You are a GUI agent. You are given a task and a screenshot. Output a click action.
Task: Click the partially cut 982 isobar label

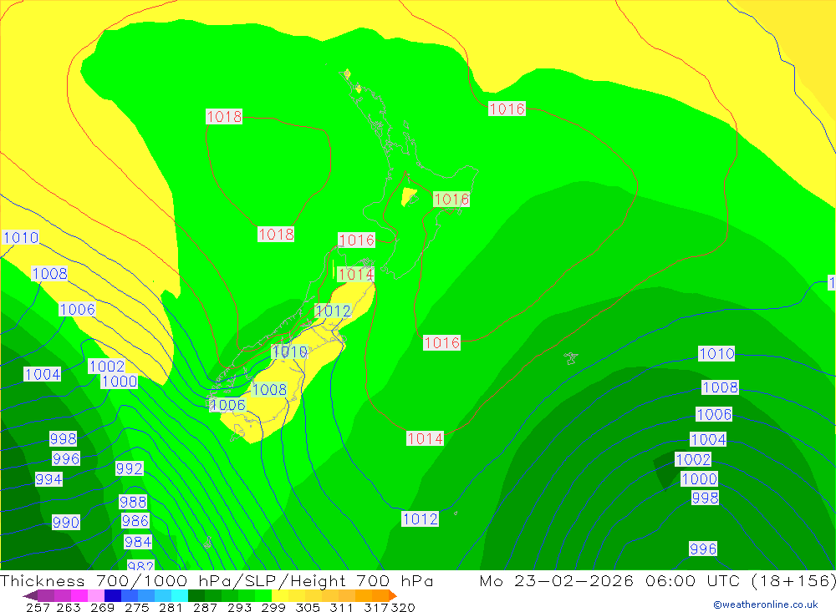(x=140, y=564)
